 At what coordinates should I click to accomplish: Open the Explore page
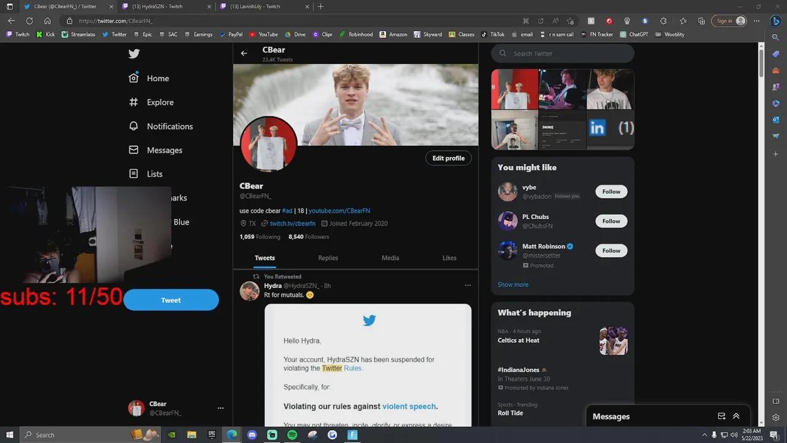(151, 102)
